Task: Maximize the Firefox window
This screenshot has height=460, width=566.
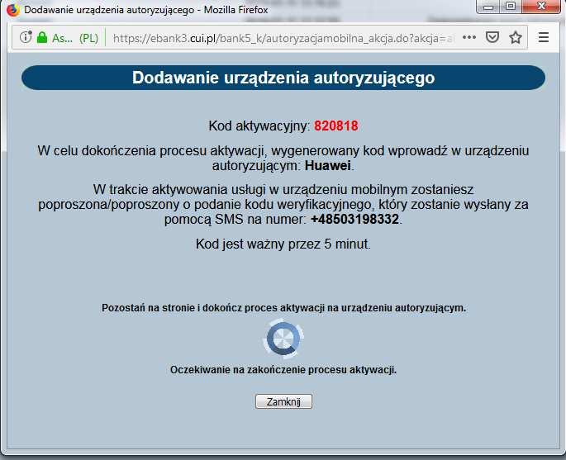Action: [x=511, y=7]
